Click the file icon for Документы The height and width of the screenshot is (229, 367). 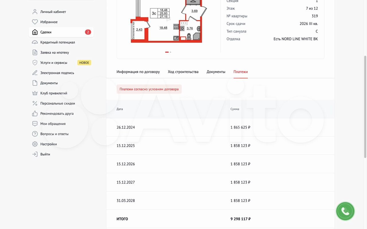pyautogui.click(x=35, y=83)
